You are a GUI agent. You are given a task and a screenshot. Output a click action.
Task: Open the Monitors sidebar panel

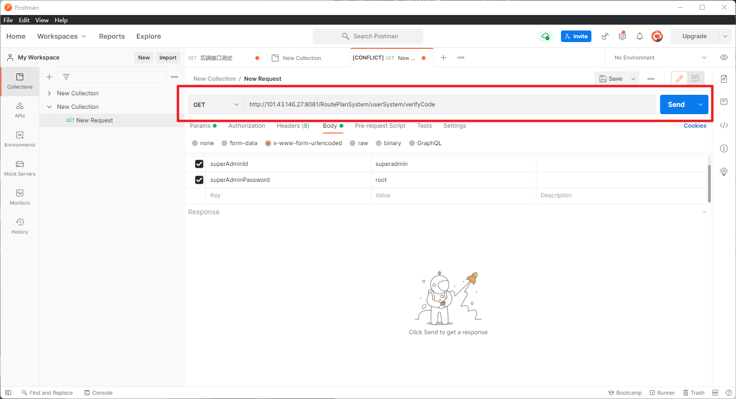pyautogui.click(x=20, y=197)
